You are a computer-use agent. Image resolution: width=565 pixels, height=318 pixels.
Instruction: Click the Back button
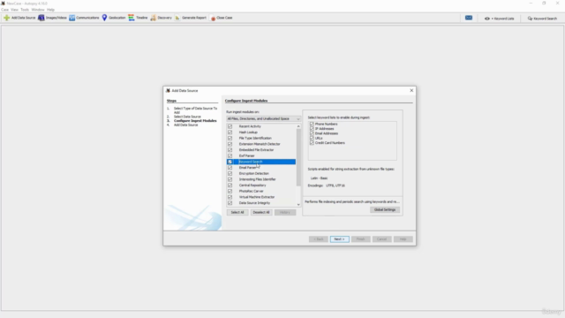pyautogui.click(x=318, y=239)
